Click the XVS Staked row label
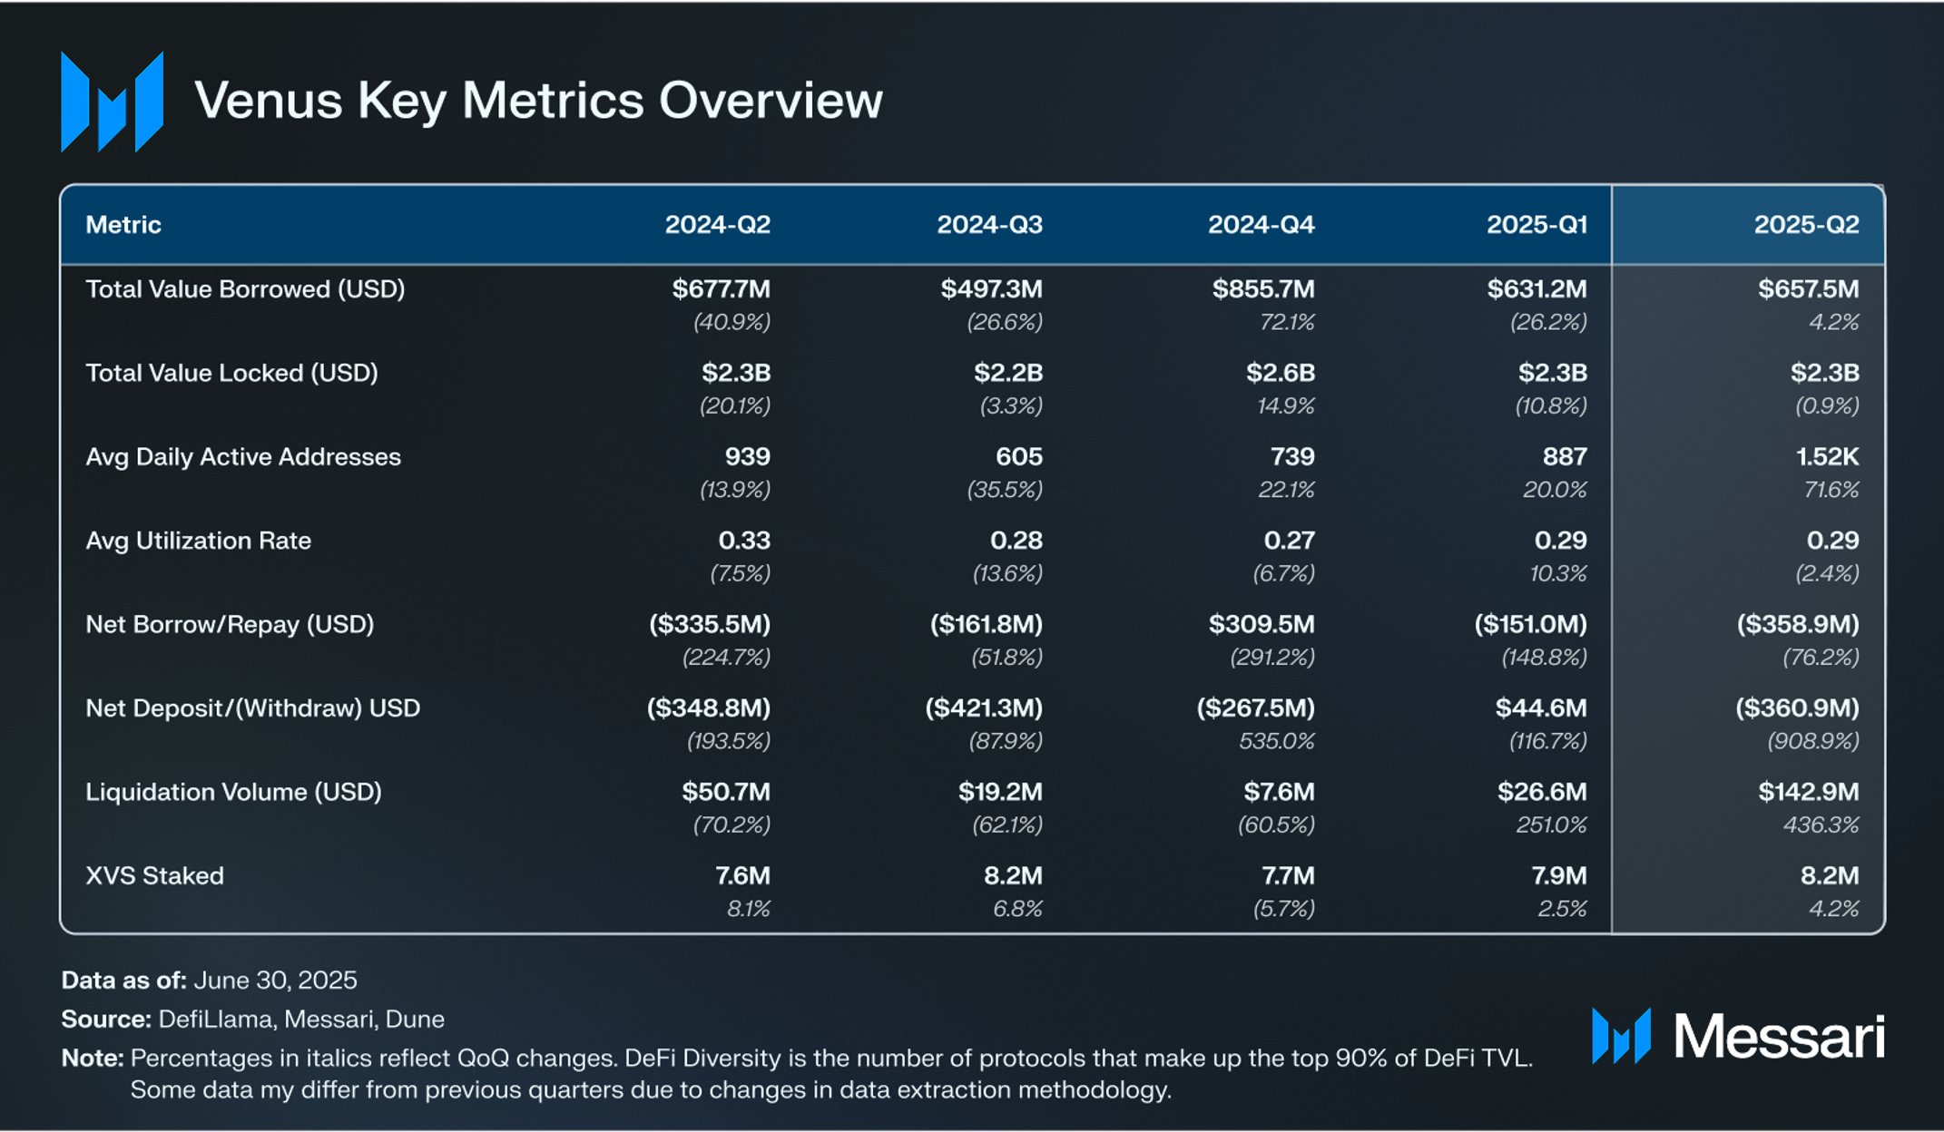Viewport: 1944px width, 1132px height. point(154,876)
